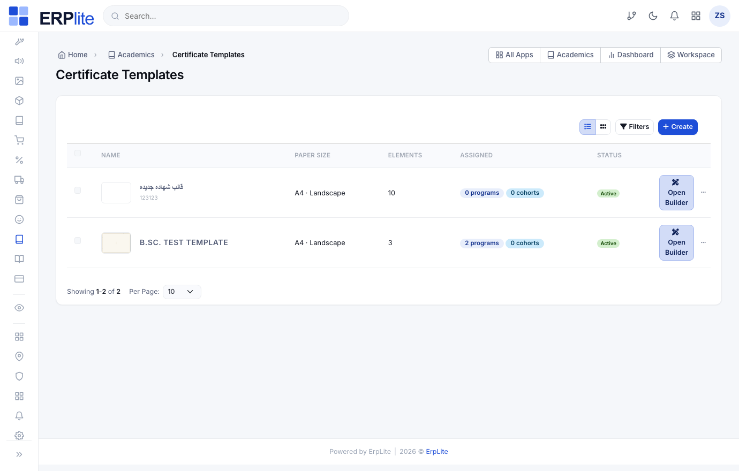Go to Workspace tab
Image resolution: width=739 pixels, height=471 pixels.
pos(691,55)
